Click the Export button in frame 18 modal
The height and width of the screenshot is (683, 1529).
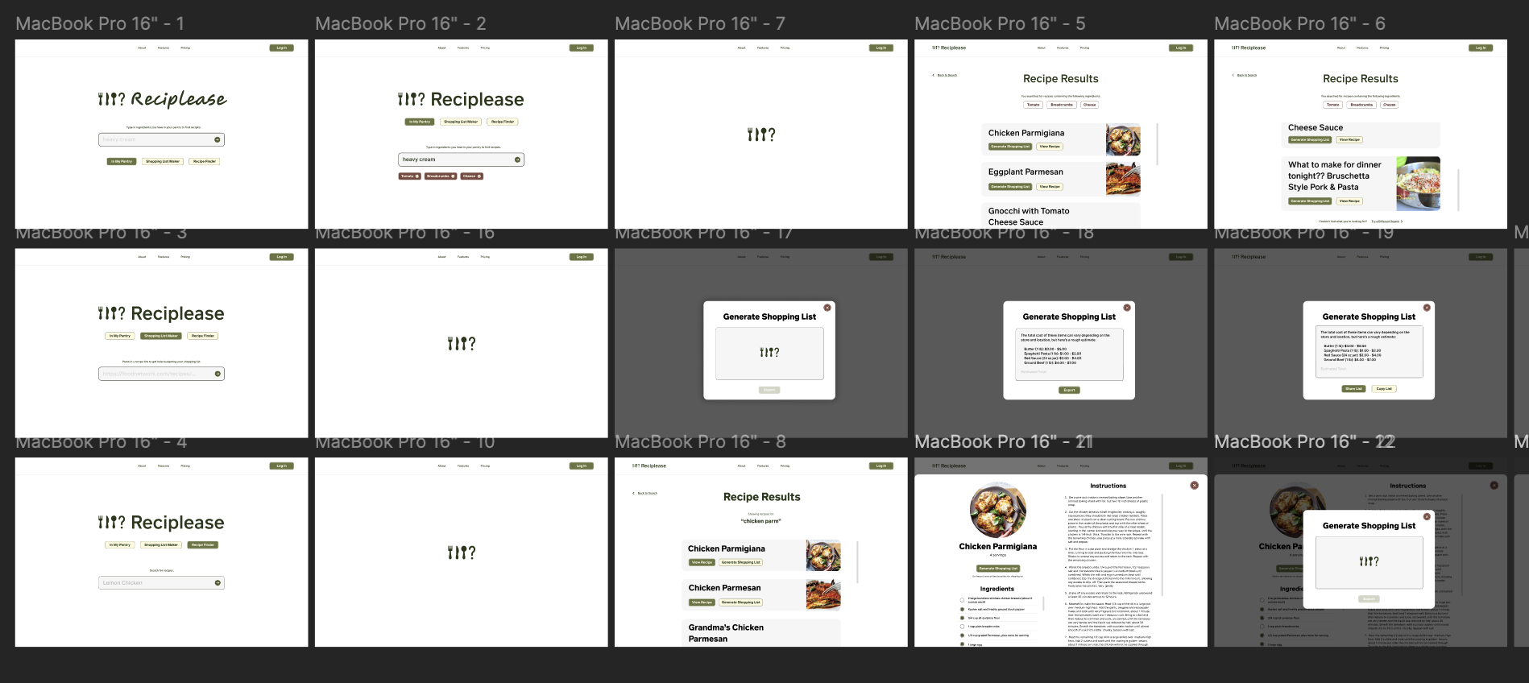tap(1069, 390)
